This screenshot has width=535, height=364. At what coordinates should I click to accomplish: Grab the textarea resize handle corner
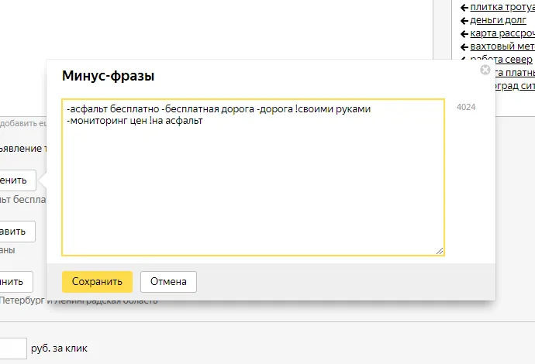(x=440, y=251)
